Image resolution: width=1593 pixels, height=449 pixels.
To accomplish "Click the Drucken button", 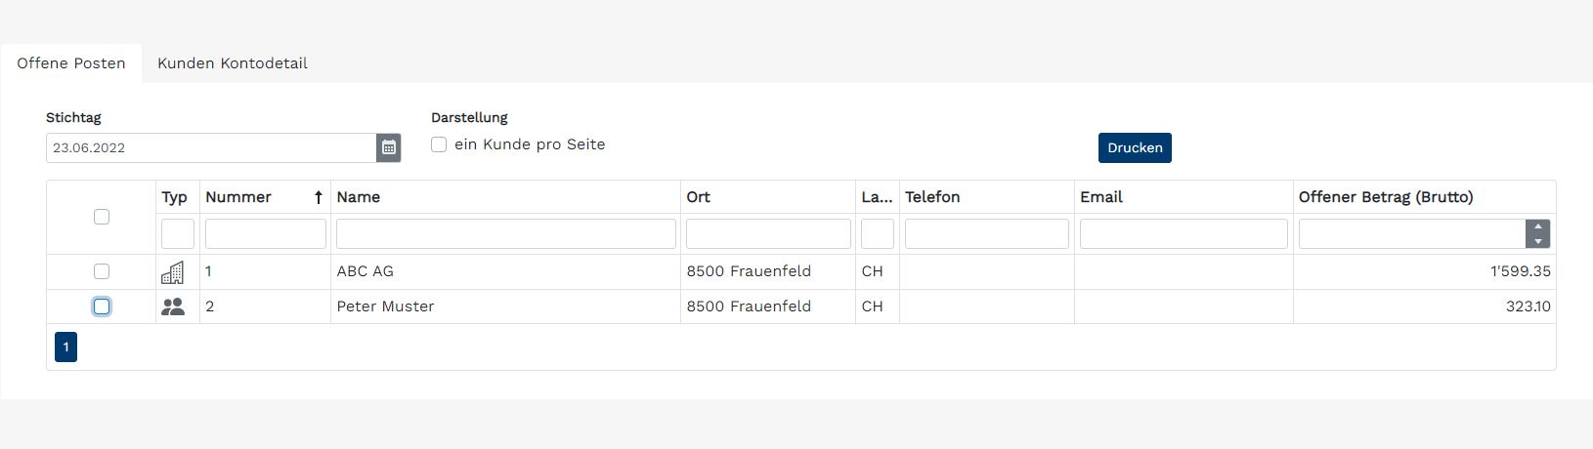I will (x=1135, y=147).
